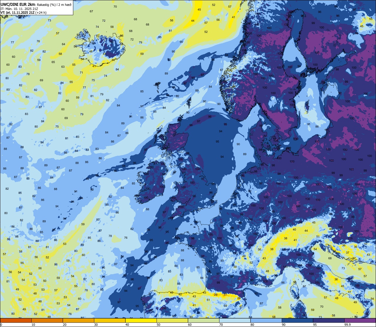This screenshot has height=327, width=376.
Task: Click legend tick label '60'
Action: [x=190, y=325]
